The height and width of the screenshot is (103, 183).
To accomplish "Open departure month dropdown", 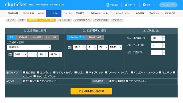I will [32, 54].
